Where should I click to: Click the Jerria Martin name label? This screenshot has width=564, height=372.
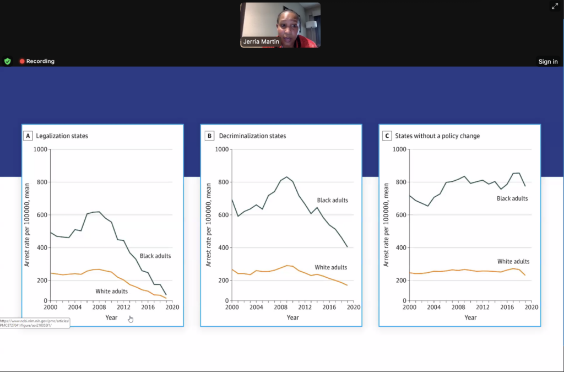(261, 42)
